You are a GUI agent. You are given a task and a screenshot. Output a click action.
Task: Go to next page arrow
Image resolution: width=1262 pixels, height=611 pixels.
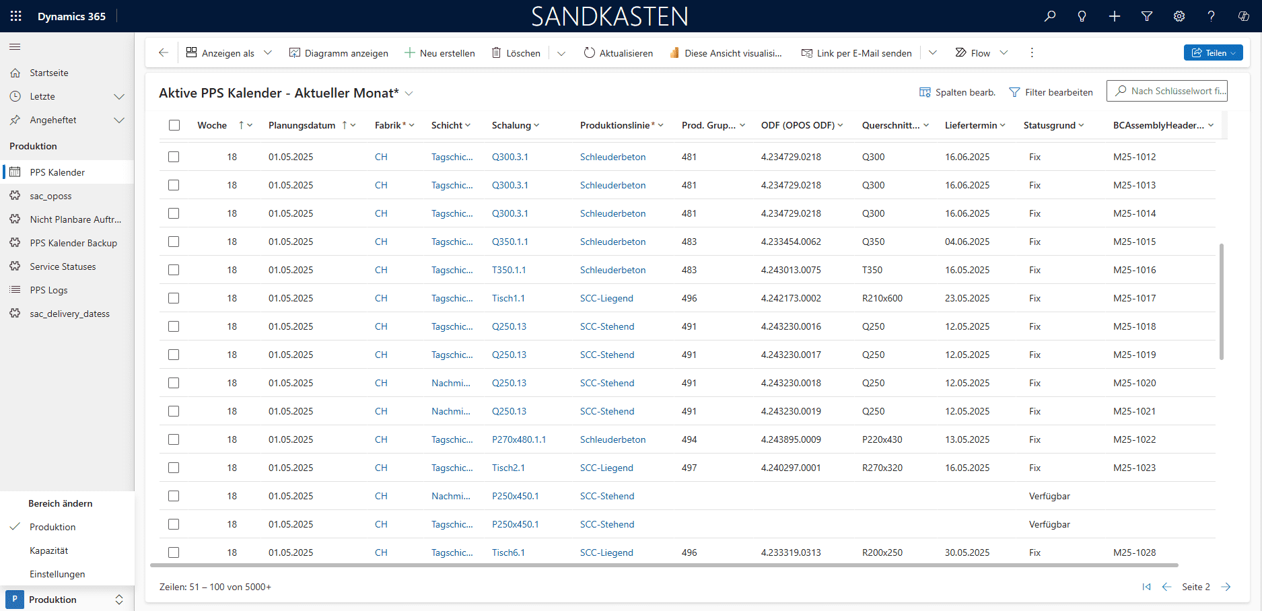coord(1226,587)
